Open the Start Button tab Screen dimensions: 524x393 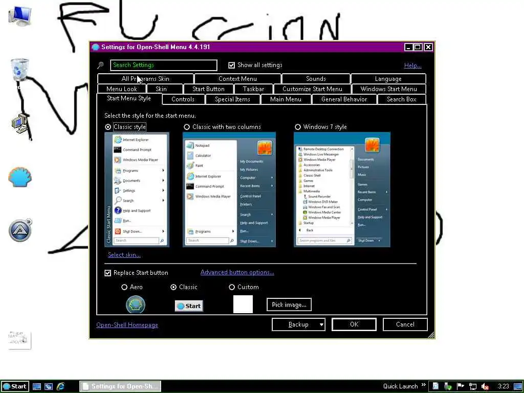(x=209, y=89)
